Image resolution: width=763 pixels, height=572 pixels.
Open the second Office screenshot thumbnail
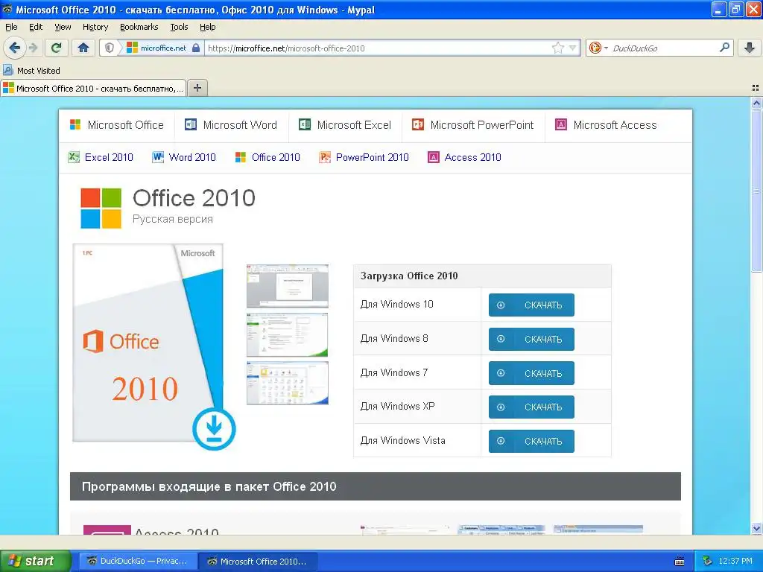point(287,334)
